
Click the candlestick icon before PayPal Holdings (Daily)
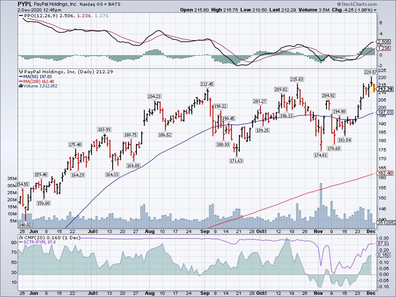(20, 72)
